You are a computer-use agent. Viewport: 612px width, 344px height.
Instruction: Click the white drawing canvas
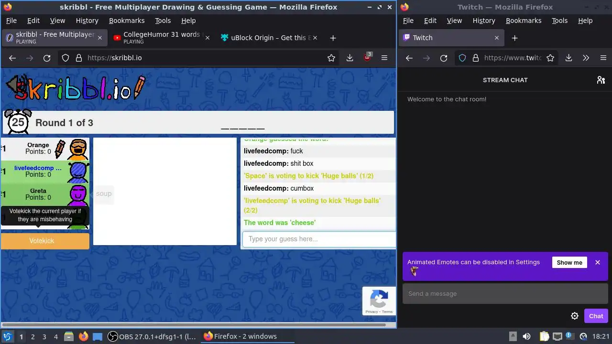164,191
